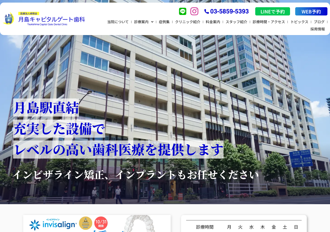Click the 診療時間 table header

[205, 227]
